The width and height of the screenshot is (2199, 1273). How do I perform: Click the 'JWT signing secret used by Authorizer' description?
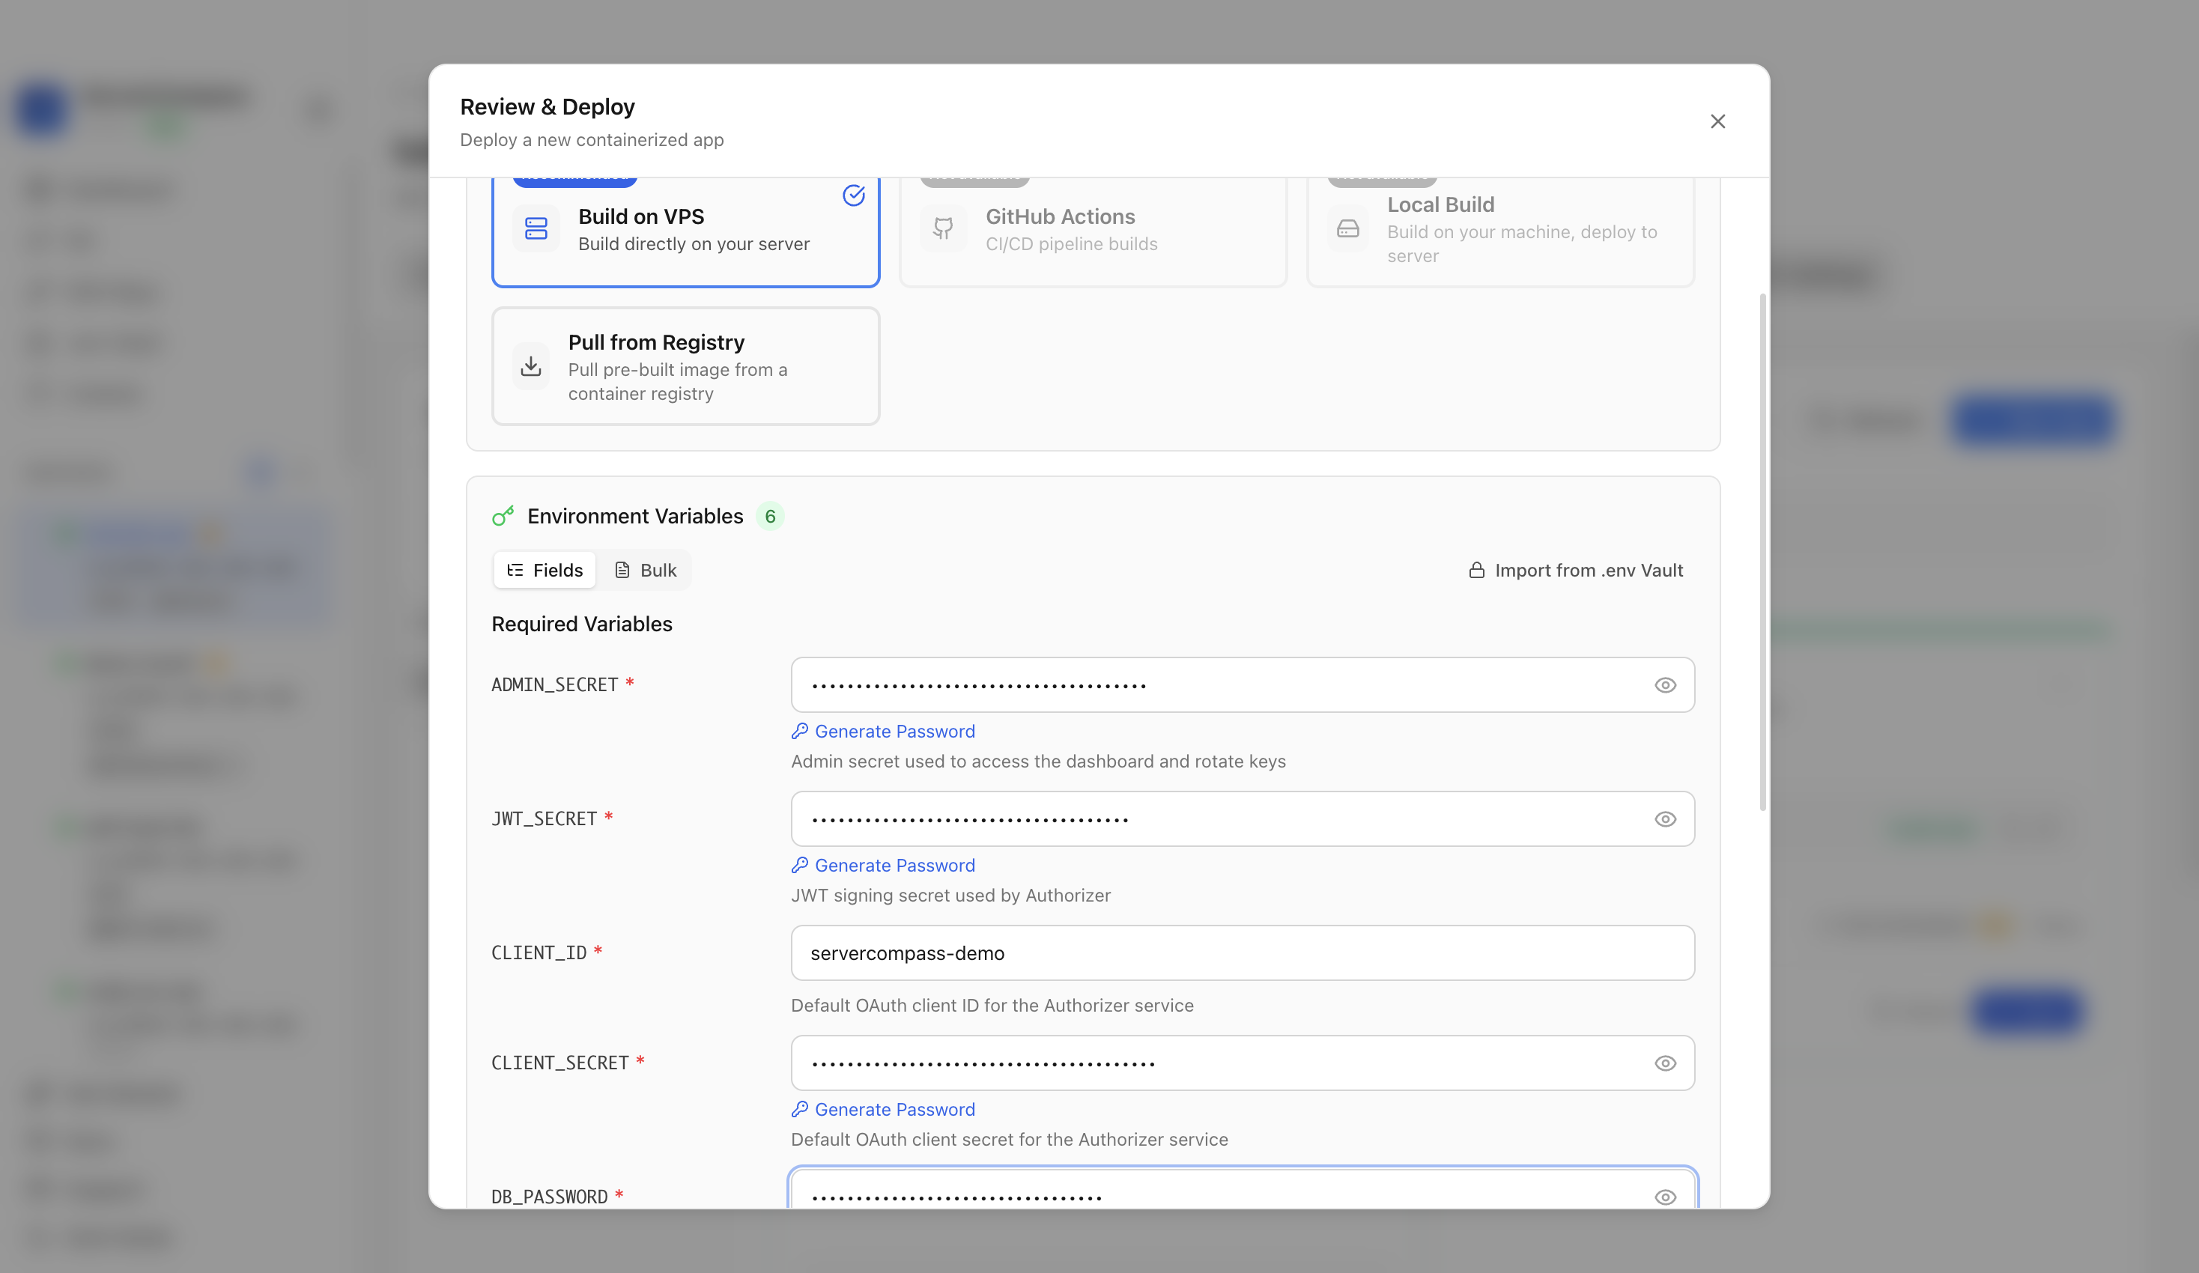[x=950, y=895]
